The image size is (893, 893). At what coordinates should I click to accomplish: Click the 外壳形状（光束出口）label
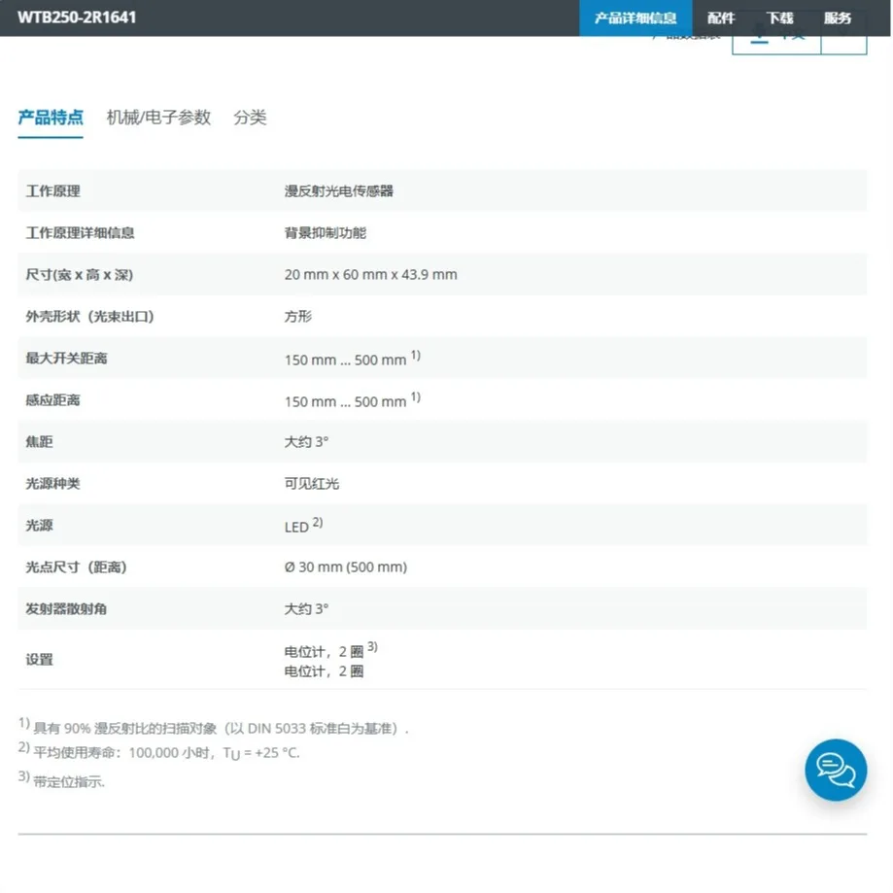click(x=90, y=316)
